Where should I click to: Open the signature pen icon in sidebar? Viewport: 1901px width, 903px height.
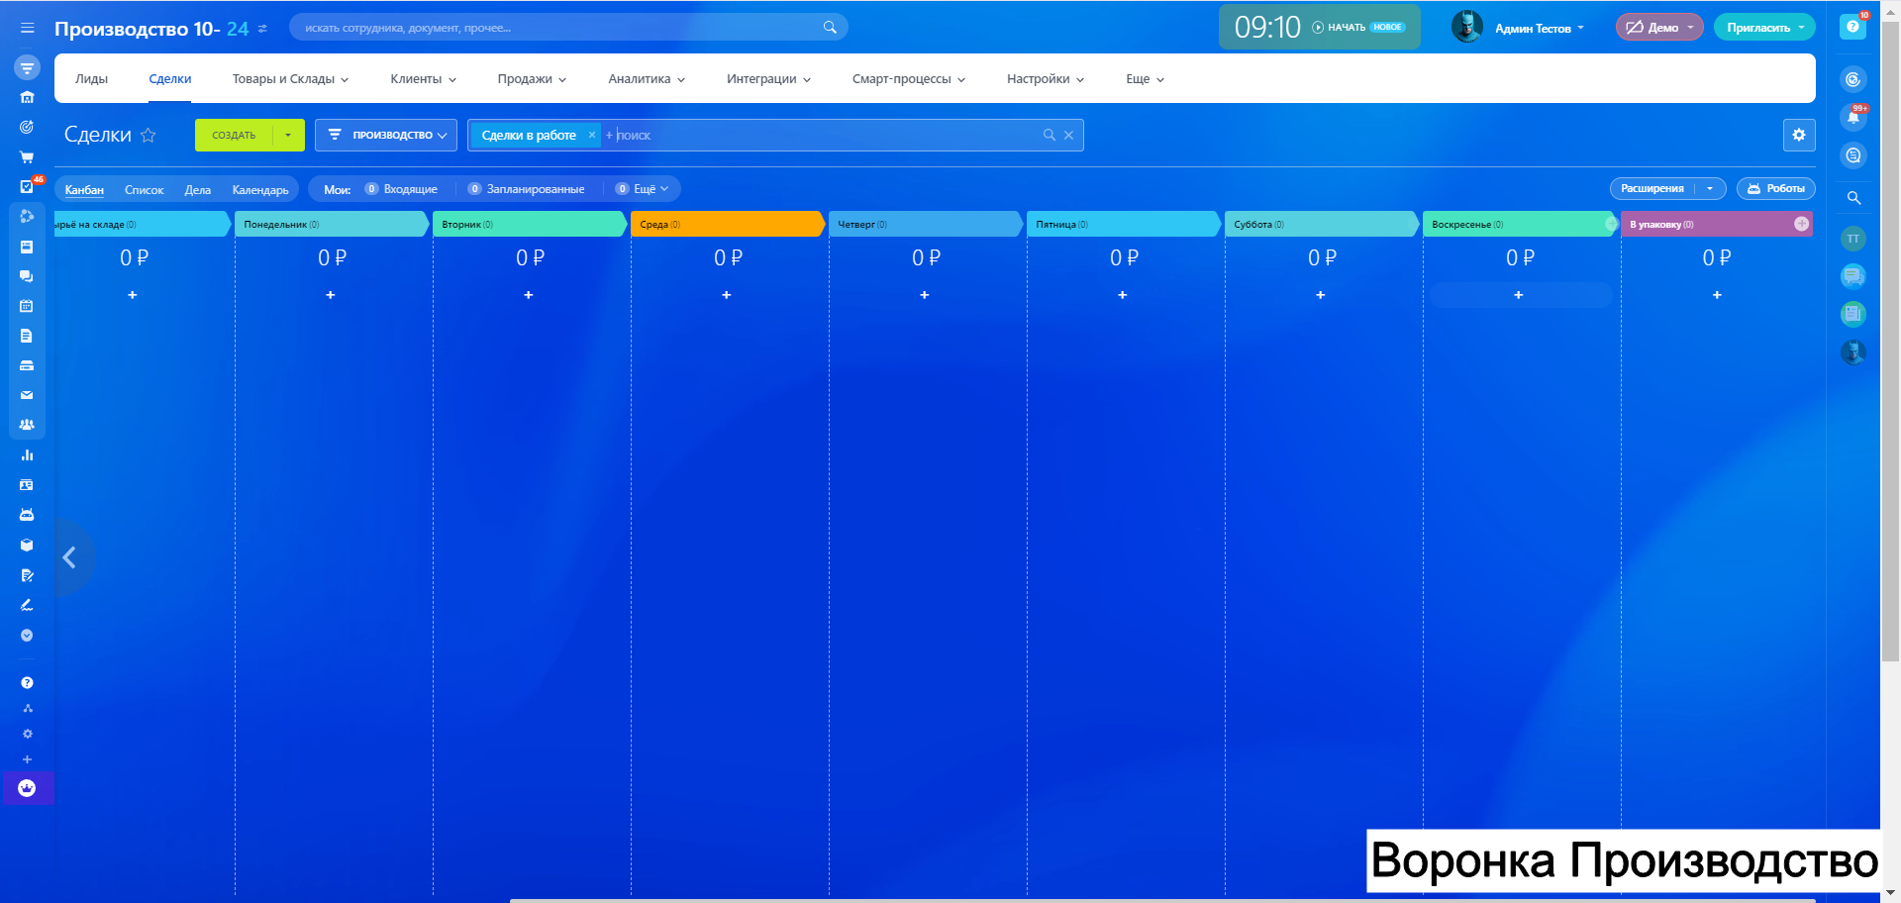(27, 605)
